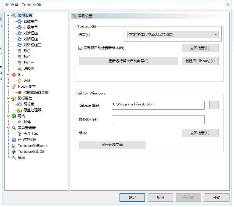Select 覆盖处理器 in the tree
234x207 pixels.
click(x=32, y=110)
